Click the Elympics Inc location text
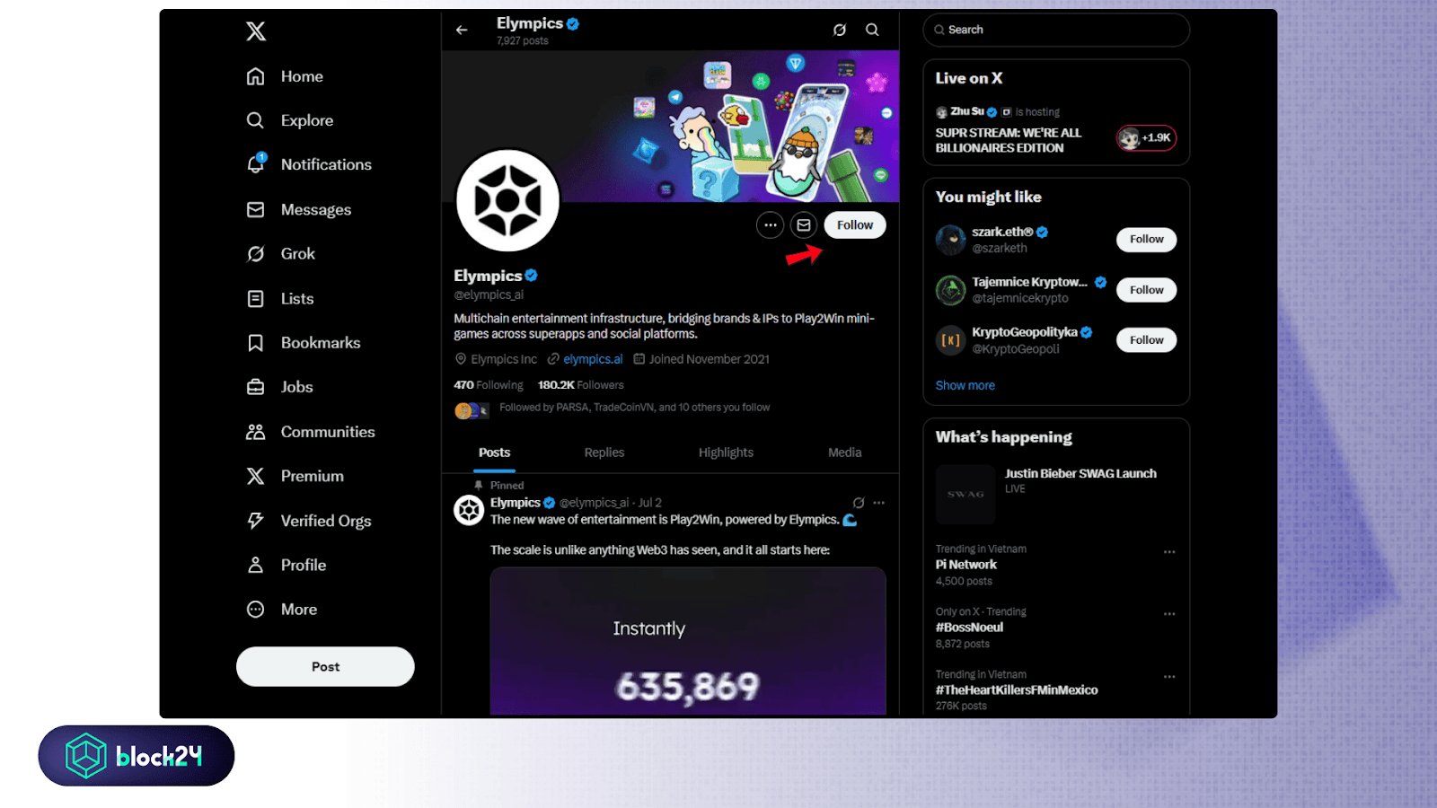 pyautogui.click(x=504, y=359)
